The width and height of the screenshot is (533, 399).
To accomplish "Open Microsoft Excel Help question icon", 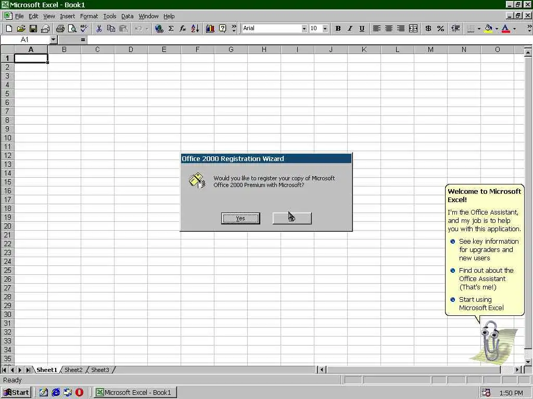I will (222, 29).
